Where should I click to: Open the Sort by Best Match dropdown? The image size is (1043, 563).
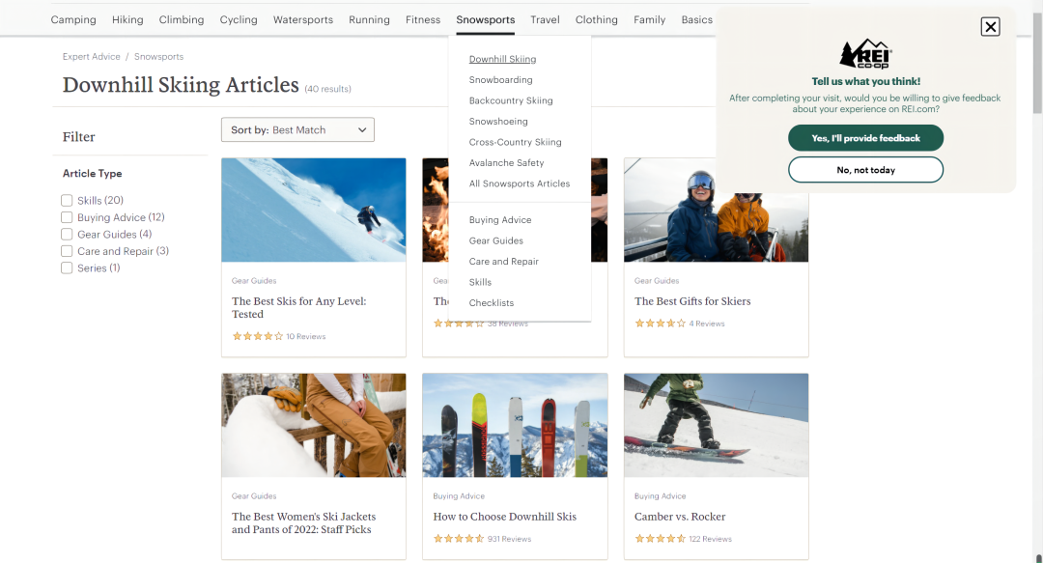(x=297, y=129)
